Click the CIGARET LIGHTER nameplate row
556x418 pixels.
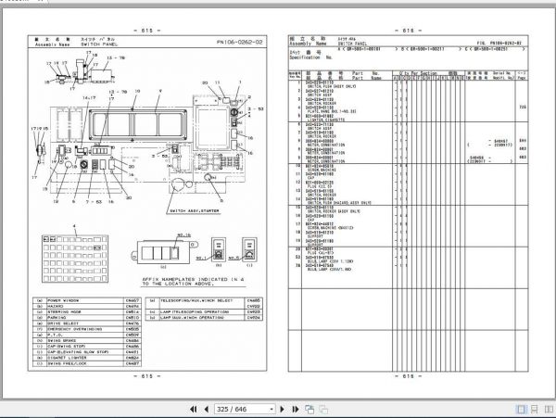tap(87, 358)
